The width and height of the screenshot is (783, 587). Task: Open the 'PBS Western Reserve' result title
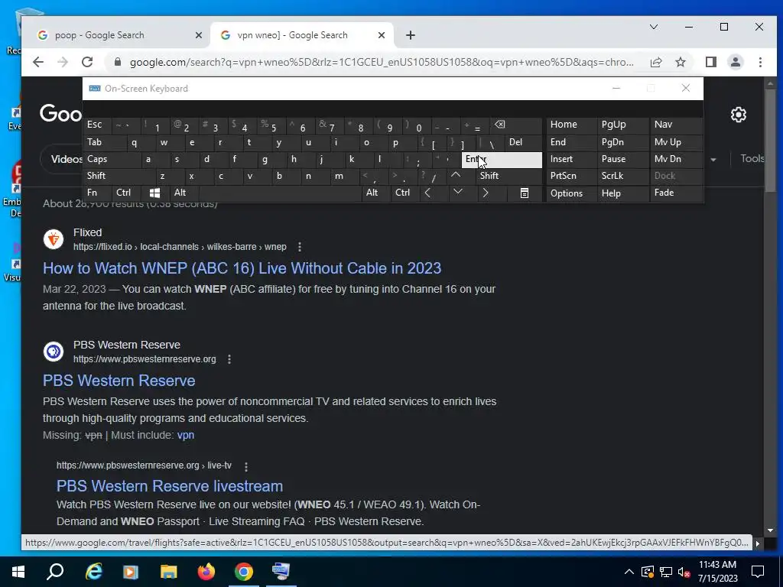(x=119, y=381)
